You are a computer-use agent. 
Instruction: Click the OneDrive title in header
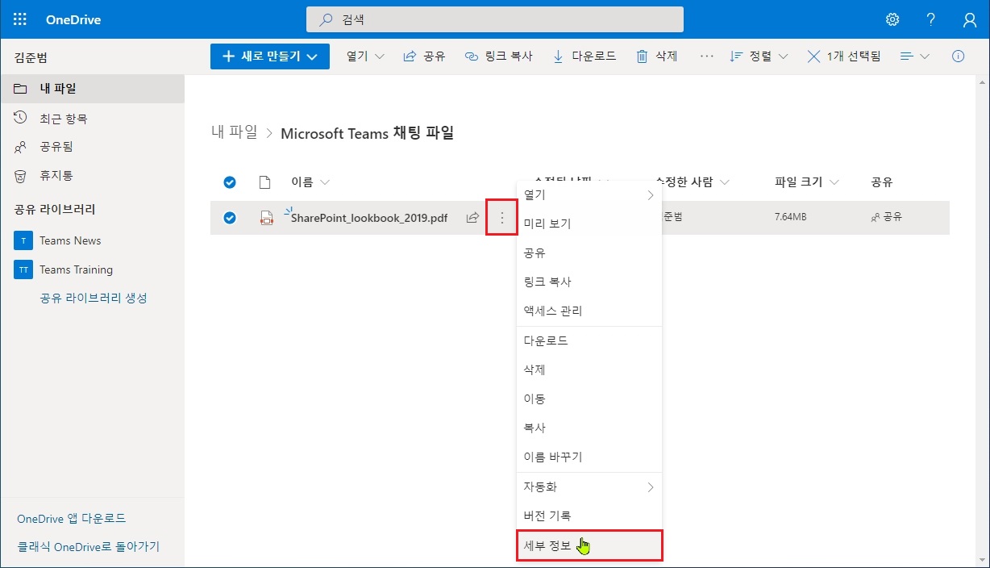click(x=73, y=19)
